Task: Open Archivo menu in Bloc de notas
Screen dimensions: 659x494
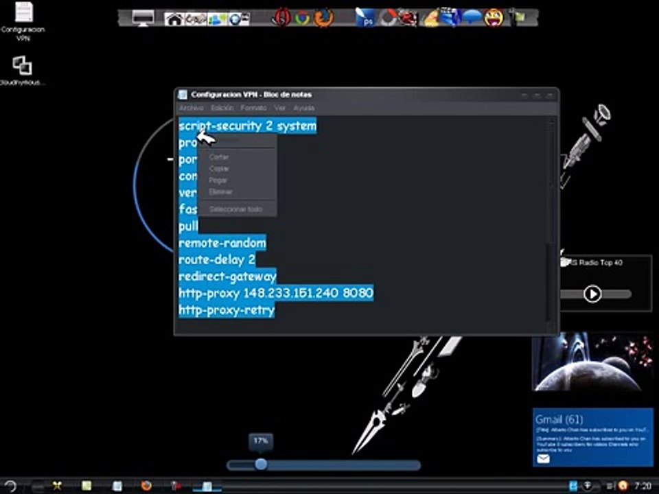Action: (x=192, y=108)
